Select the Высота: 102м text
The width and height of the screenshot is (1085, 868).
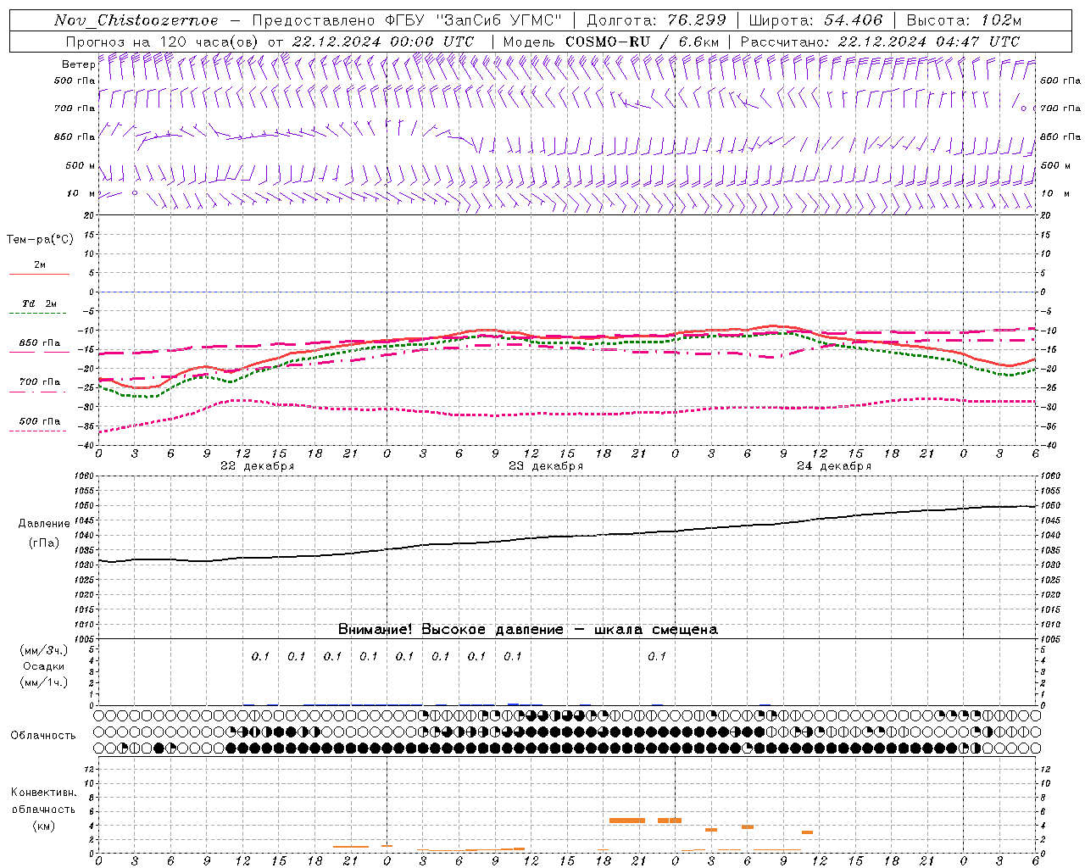click(x=964, y=20)
